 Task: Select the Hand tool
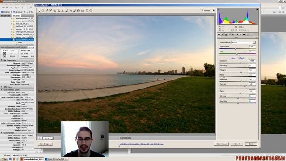pos(43,11)
